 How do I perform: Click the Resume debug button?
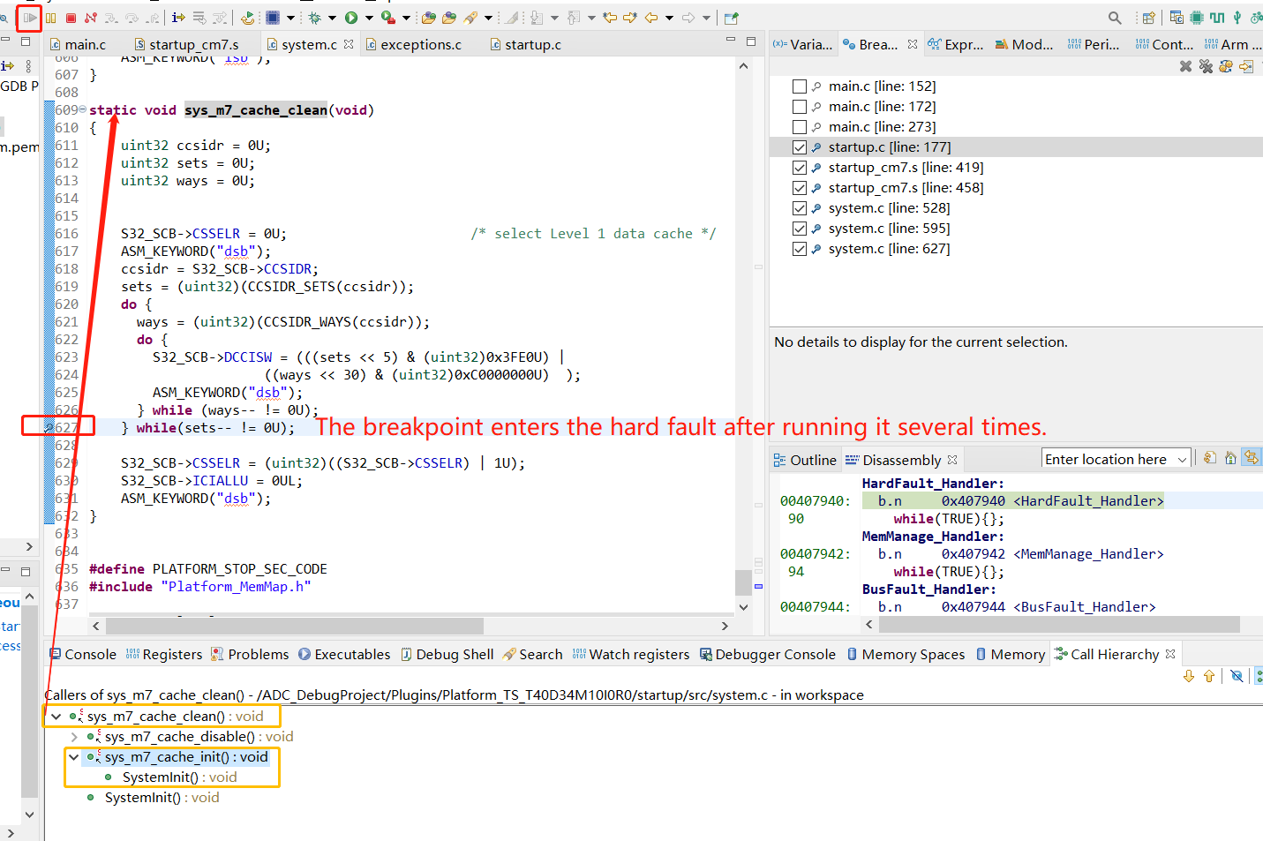[x=30, y=18]
